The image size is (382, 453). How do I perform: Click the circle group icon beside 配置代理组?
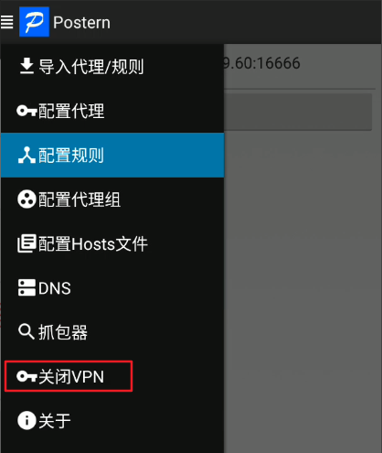[x=27, y=200]
